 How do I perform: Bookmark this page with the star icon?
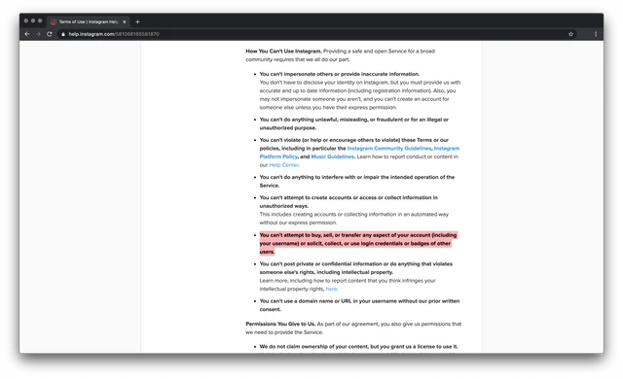coord(570,34)
